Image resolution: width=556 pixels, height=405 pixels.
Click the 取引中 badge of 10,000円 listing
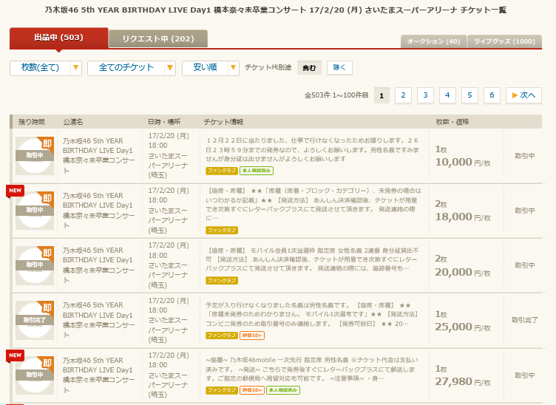pyautogui.click(x=35, y=155)
